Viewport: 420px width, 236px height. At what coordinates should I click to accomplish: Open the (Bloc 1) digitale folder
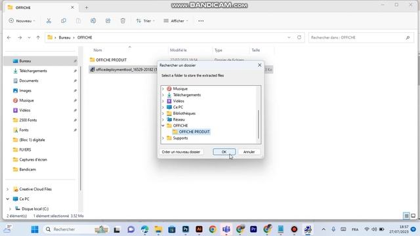(x=32, y=140)
